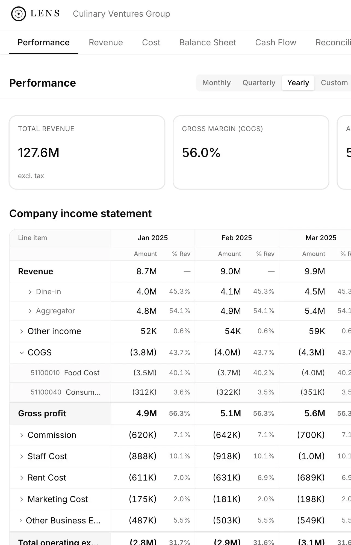Switch to the Cash Flow tab
Screen dimensions: 351x545
(276, 43)
